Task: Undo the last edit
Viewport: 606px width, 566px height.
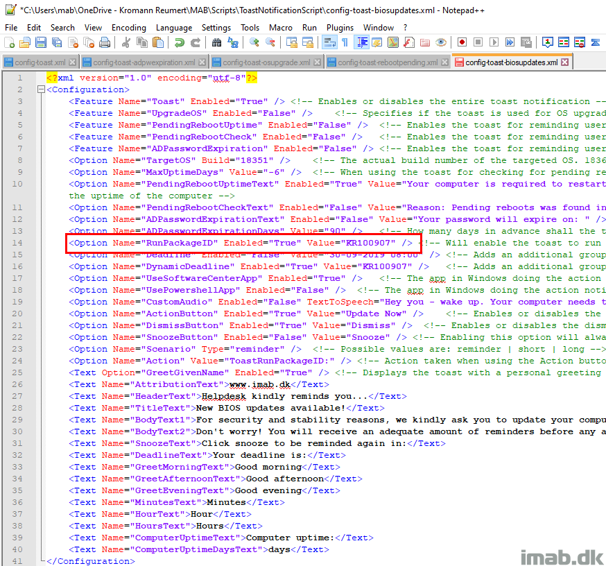Action: point(180,42)
